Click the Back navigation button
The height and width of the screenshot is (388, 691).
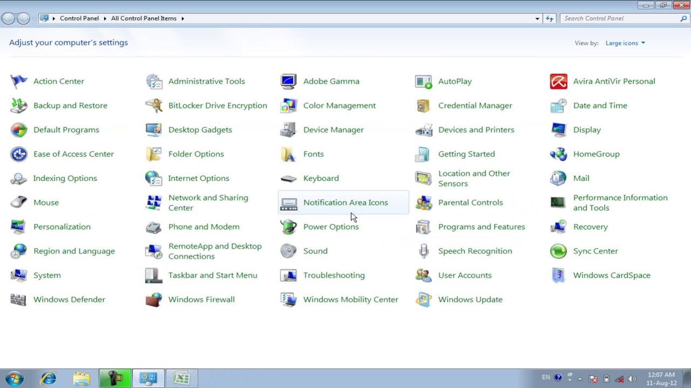(8, 18)
